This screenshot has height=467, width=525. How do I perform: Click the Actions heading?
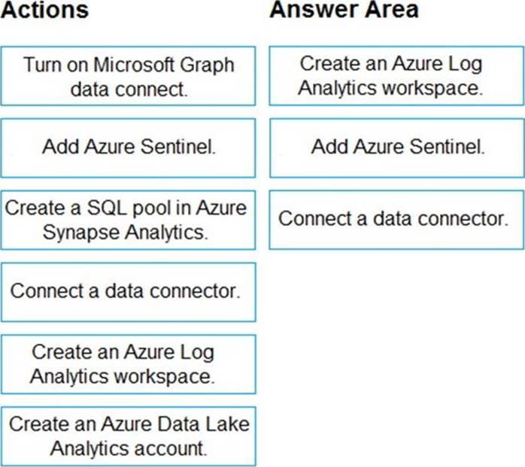click(46, 11)
